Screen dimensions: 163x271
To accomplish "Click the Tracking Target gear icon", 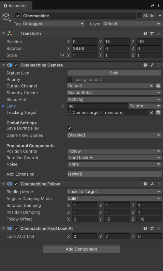I will click(x=158, y=112).
